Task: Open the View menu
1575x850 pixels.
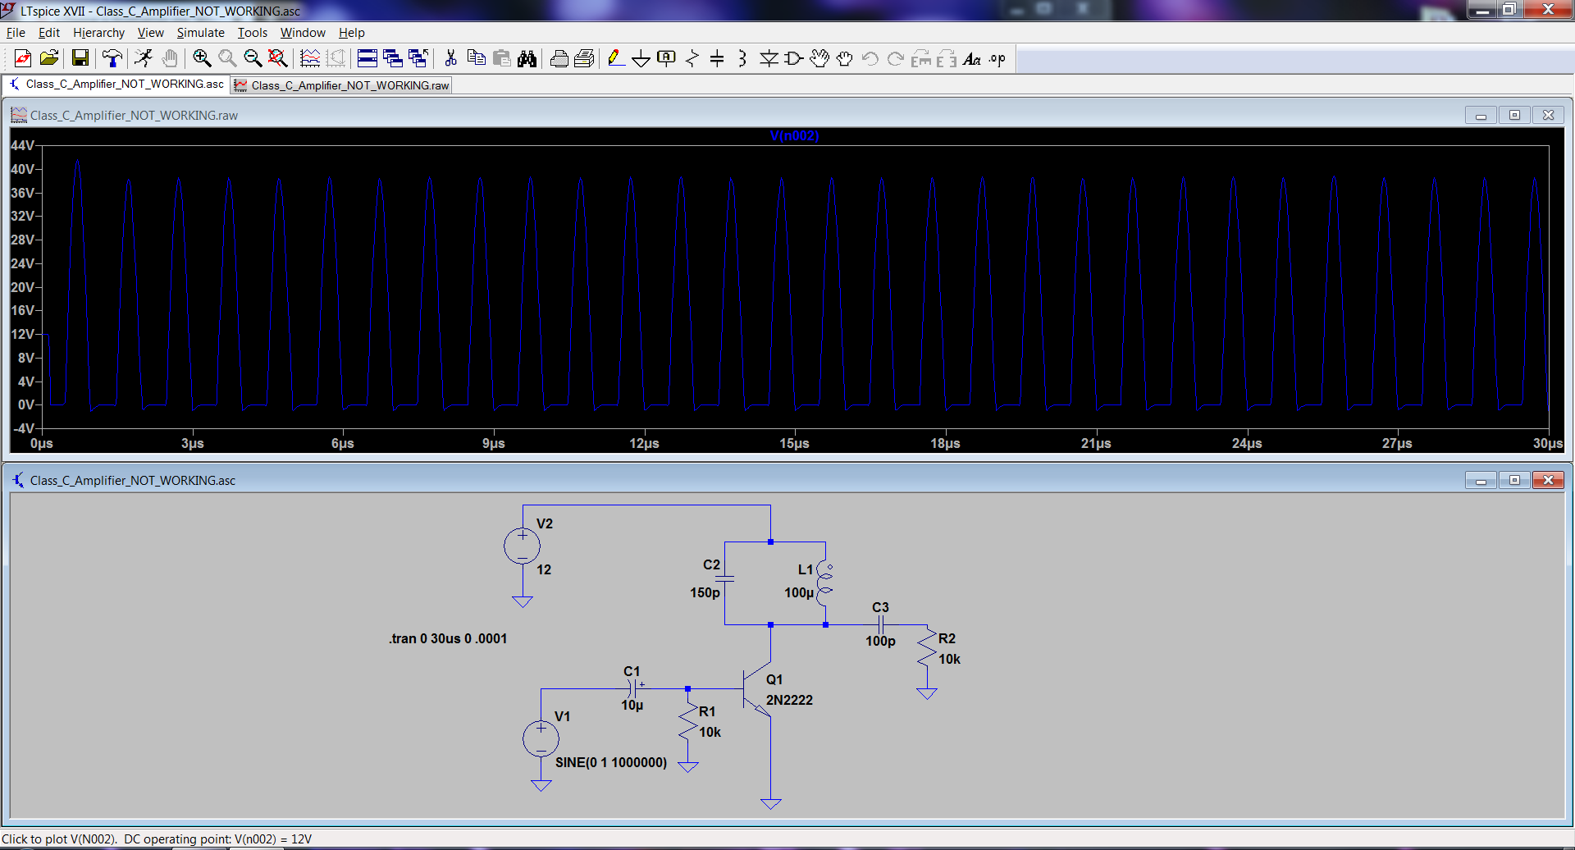Action: [x=150, y=33]
